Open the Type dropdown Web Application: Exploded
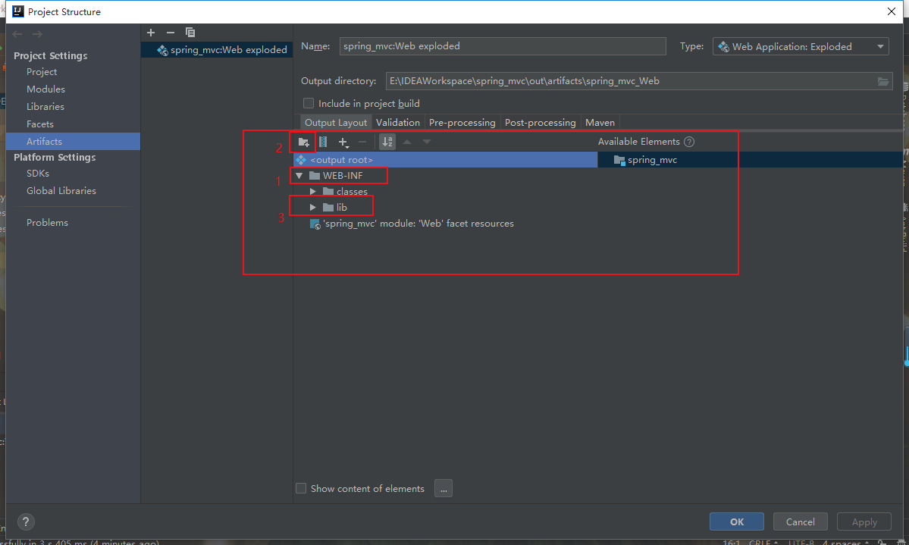 (801, 46)
